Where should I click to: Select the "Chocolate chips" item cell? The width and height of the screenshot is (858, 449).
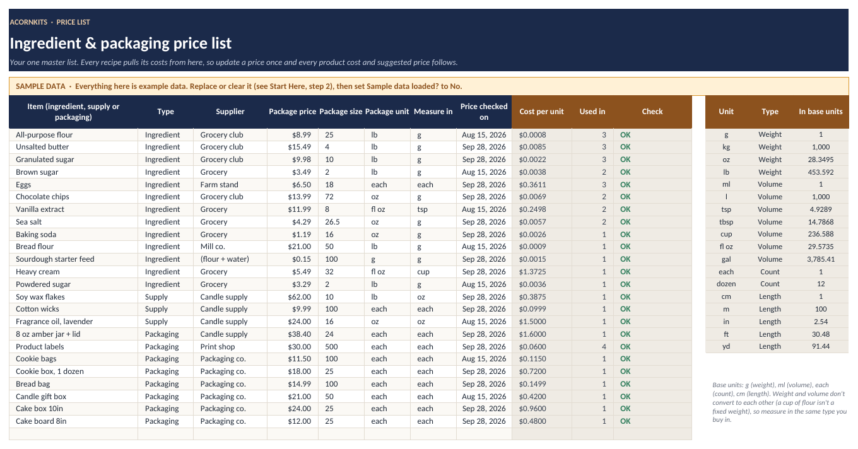[73, 197]
